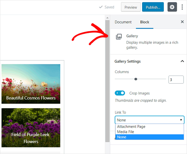Click the Preview button
Screen dimensions: 187x154
pos(131,7)
